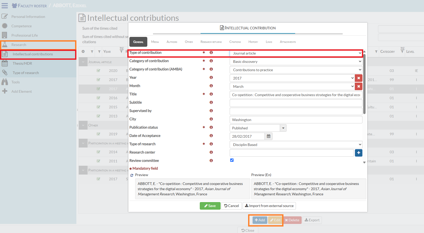Toggle the checkbox on the 2019 row
This screenshot has height=233, width=424.
point(98,134)
